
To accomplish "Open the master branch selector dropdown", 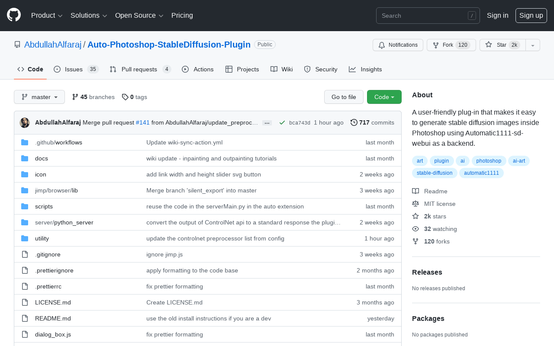I will pyautogui.click(x=39, y=97).
